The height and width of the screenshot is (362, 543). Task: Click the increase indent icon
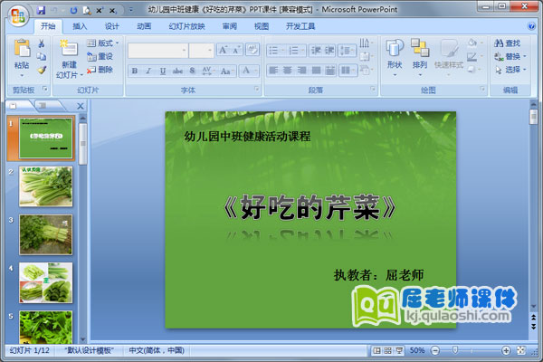point(329,51)
